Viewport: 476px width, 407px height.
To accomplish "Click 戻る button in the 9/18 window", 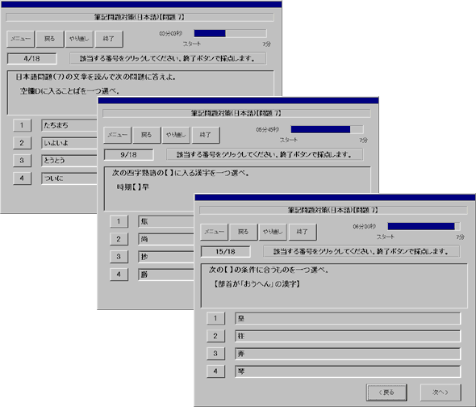I will click(x=147, y=135).
